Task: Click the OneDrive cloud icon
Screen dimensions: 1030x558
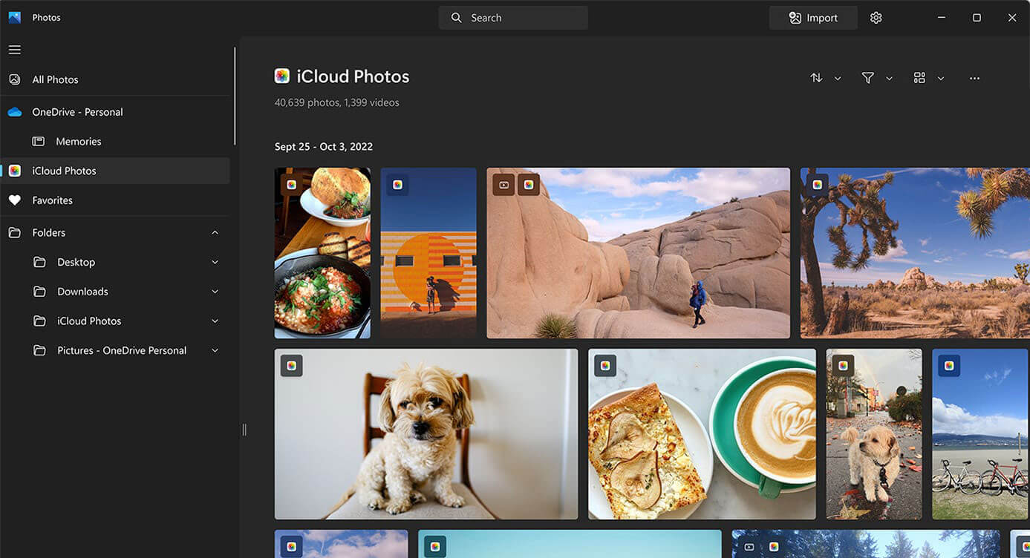Action: click(x=15, y=112)
